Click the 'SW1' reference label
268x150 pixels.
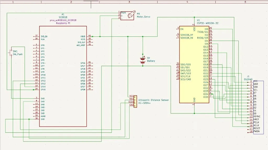coord(15,51)
